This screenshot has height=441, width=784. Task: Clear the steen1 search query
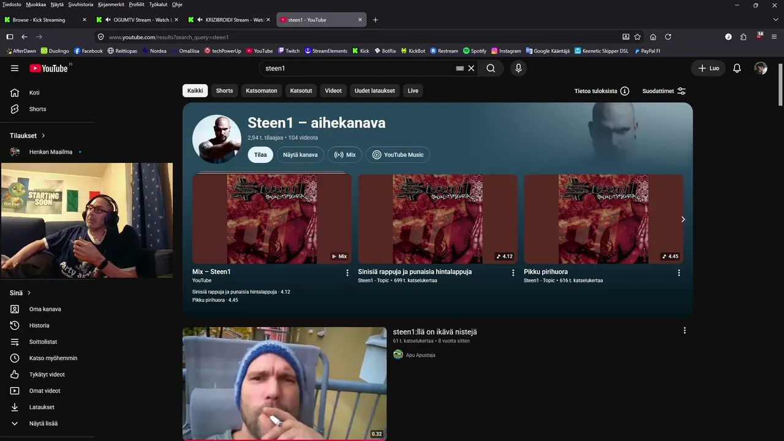471,68
